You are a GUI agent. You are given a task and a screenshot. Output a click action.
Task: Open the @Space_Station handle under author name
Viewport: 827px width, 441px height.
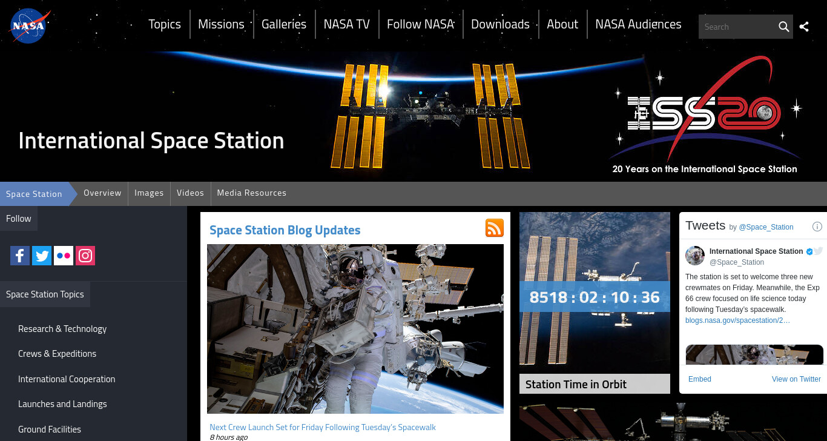737,262
